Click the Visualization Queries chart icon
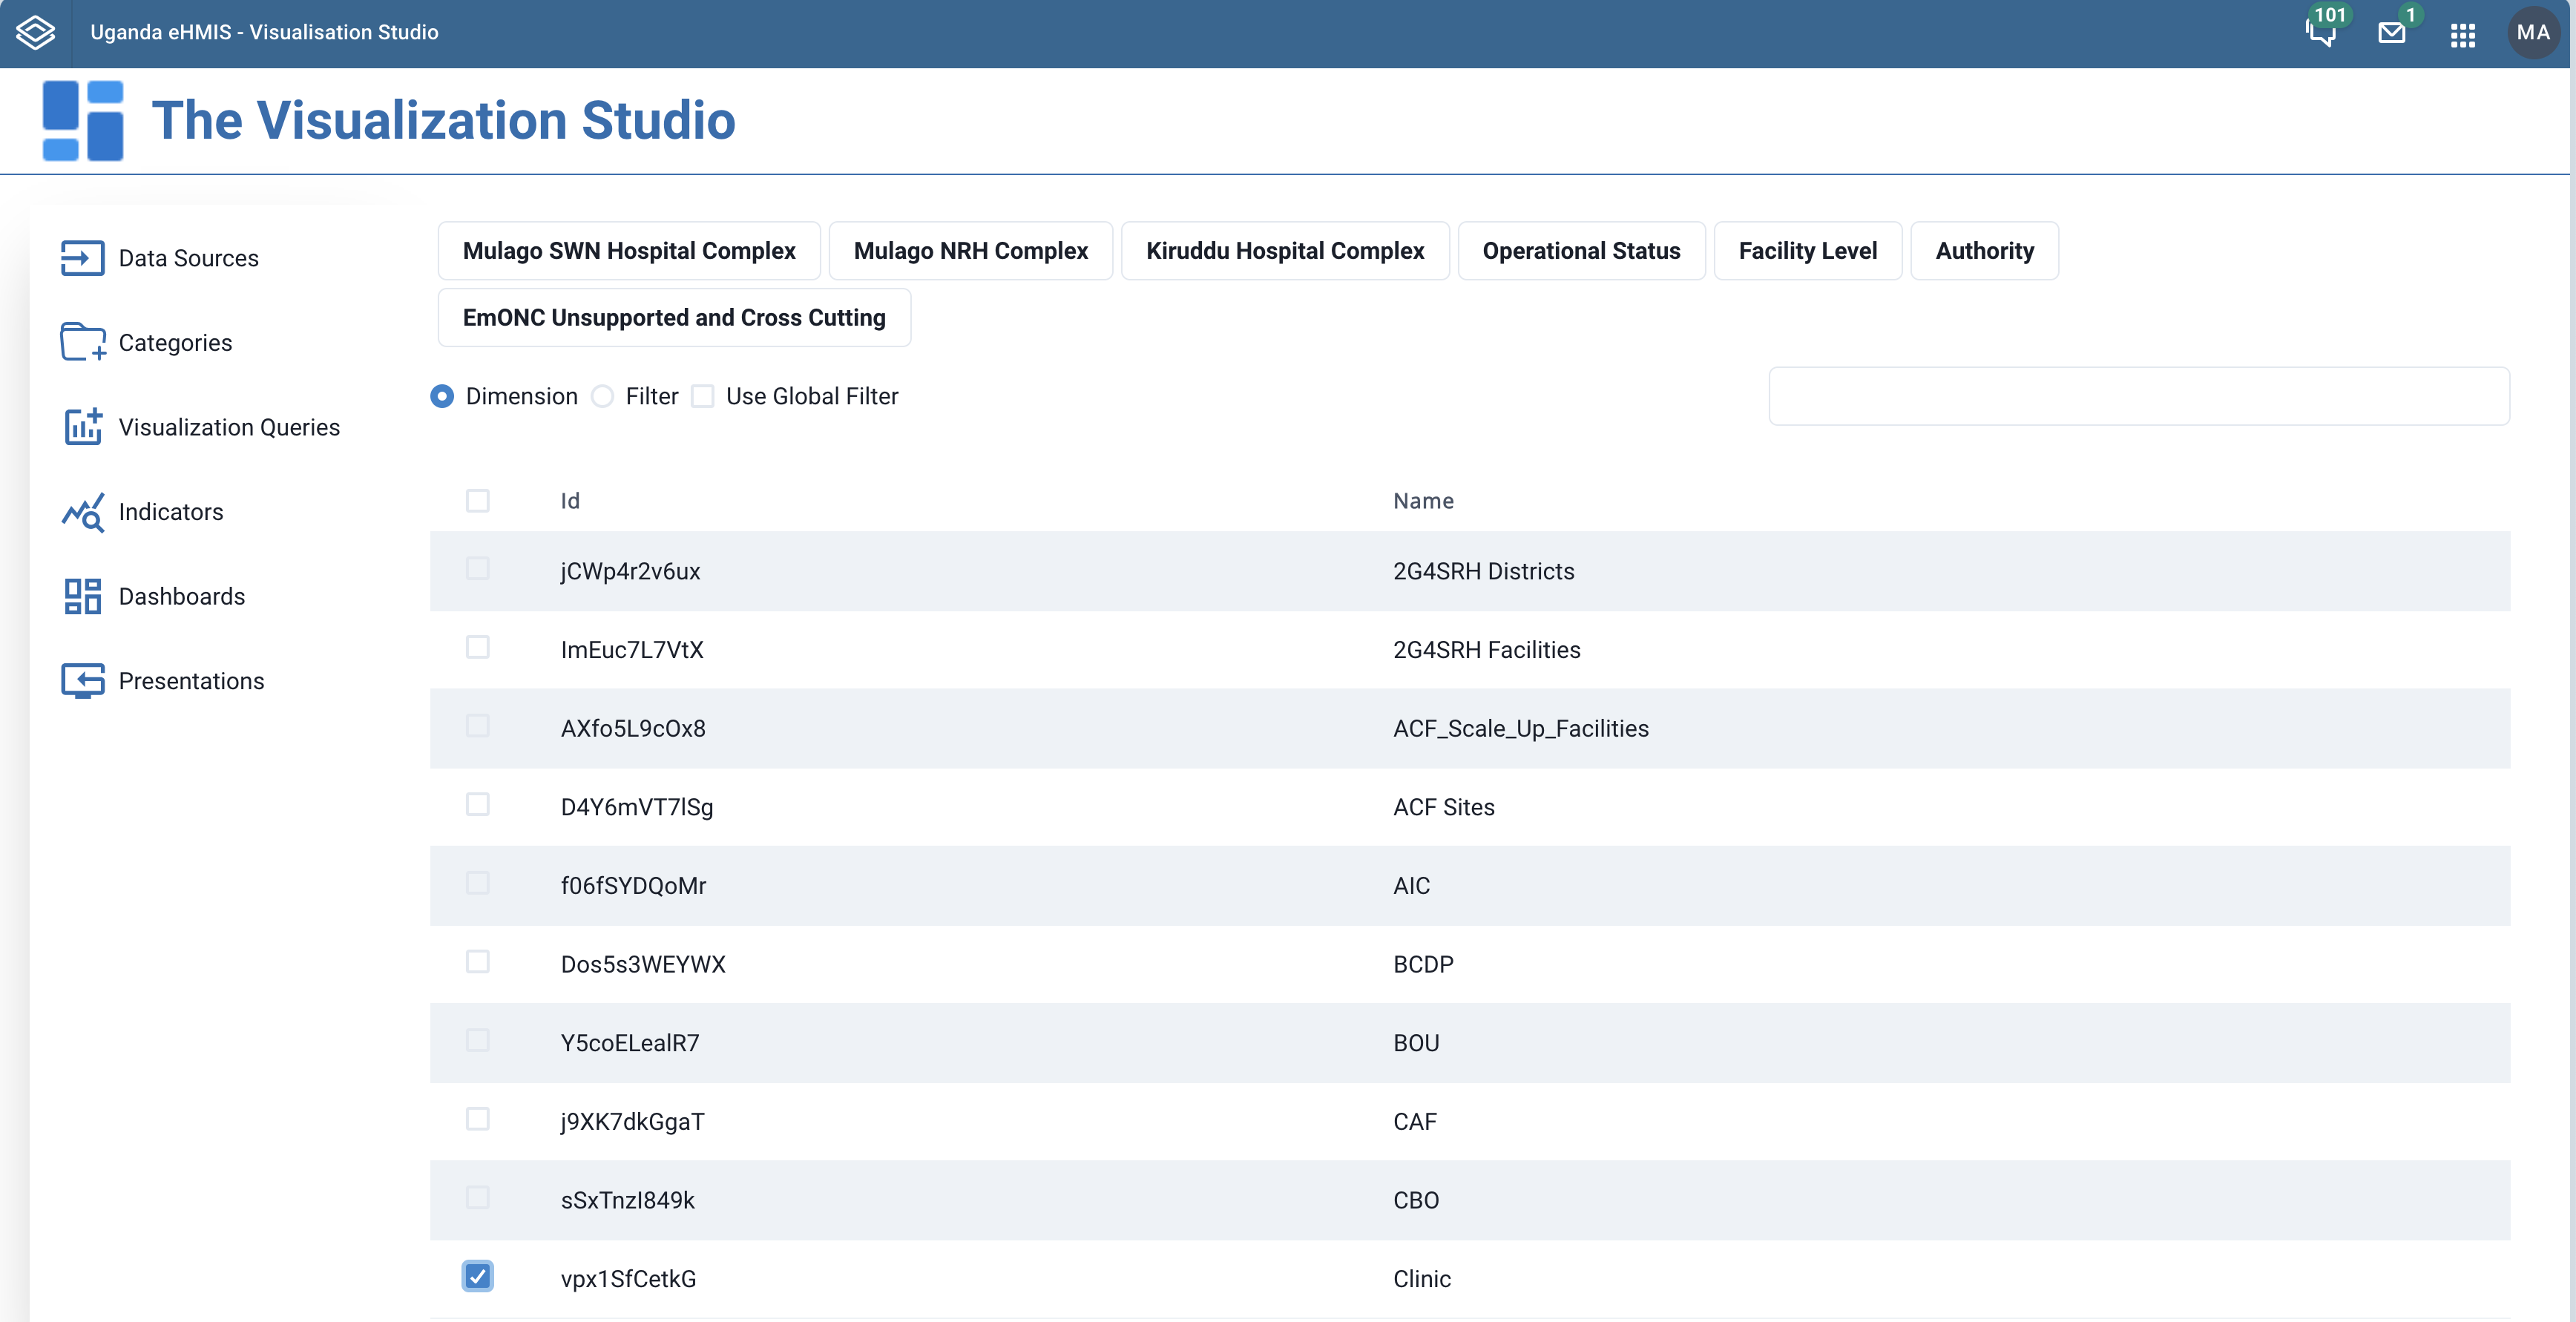The height and width of the screenshot is (1322, 2576). (x=83, y=427)
